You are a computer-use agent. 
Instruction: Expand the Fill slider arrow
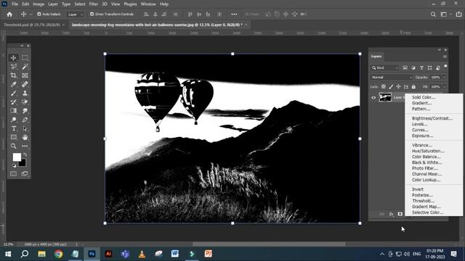[x=444, y=87]
